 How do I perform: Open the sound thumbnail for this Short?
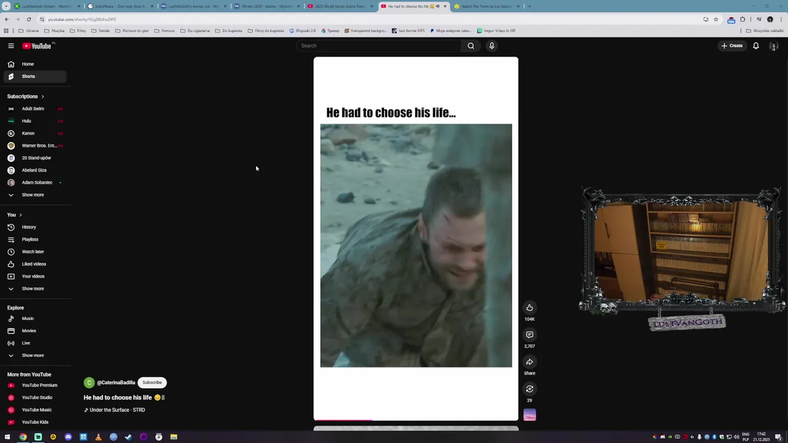click(x=529, y=415)
